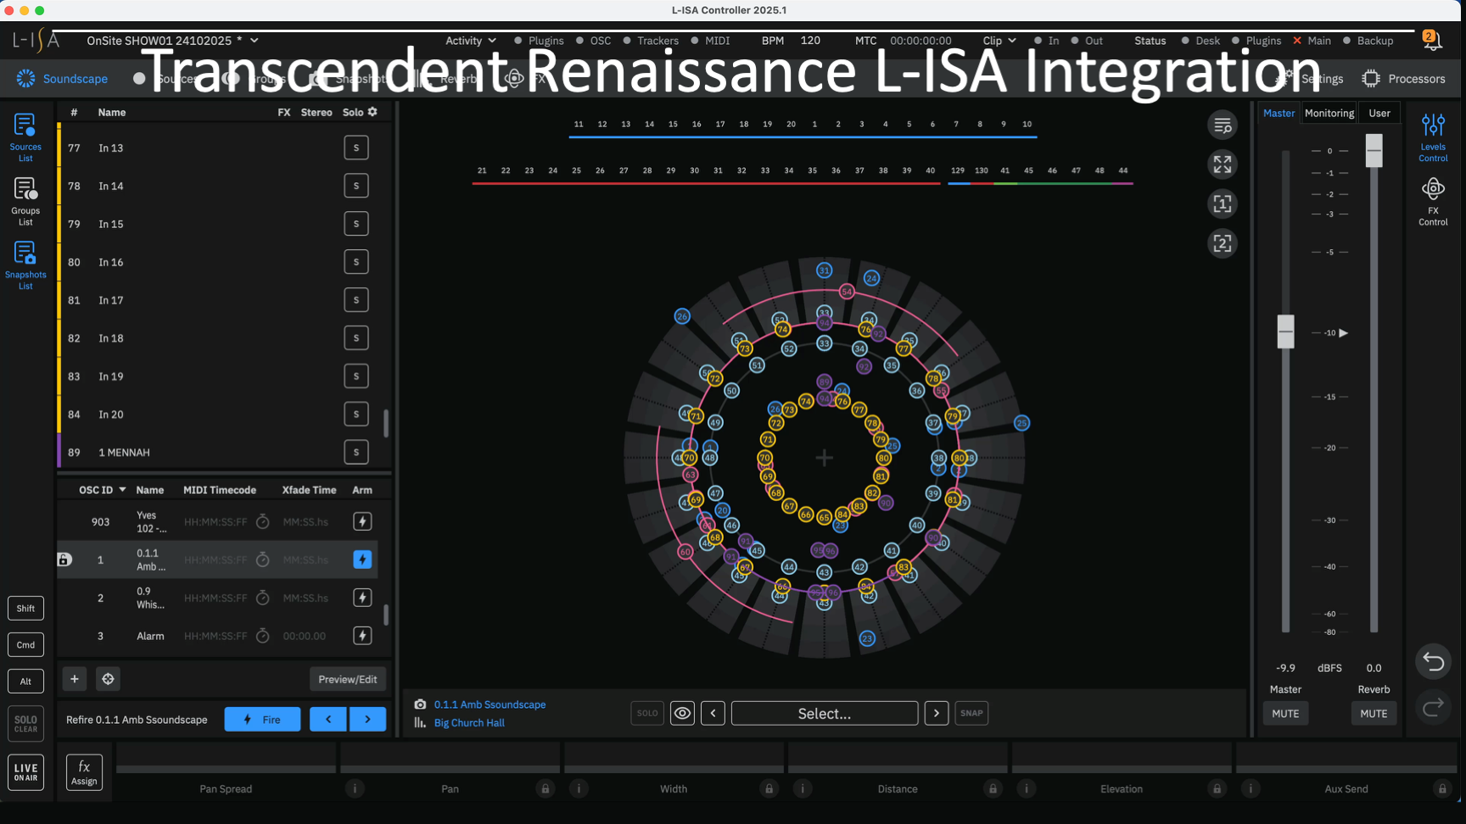Open the Sources List panel
Image resolution: width=1466 pixels, height=824 pixels.
25,136
